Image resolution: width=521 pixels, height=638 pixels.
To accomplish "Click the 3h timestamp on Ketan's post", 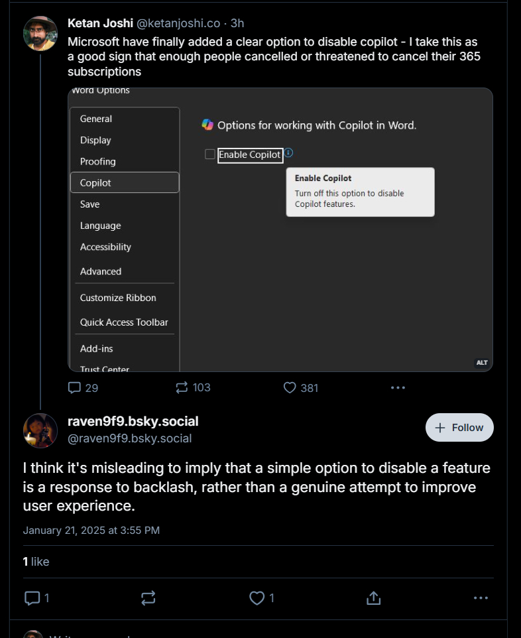I will (x=237, y=23).
